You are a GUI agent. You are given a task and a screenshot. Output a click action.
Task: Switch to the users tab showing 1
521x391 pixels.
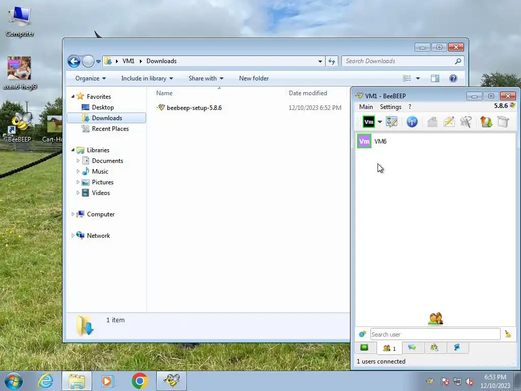[x=389, y=348]
